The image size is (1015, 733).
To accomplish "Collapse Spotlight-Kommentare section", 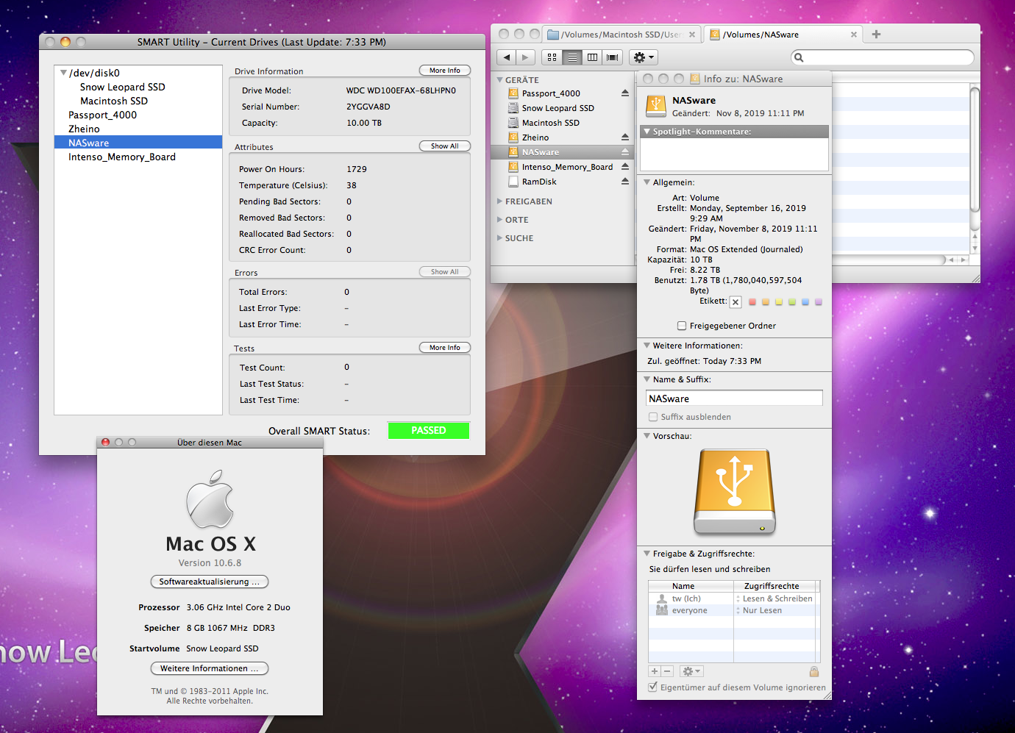I will pos(647,132).
